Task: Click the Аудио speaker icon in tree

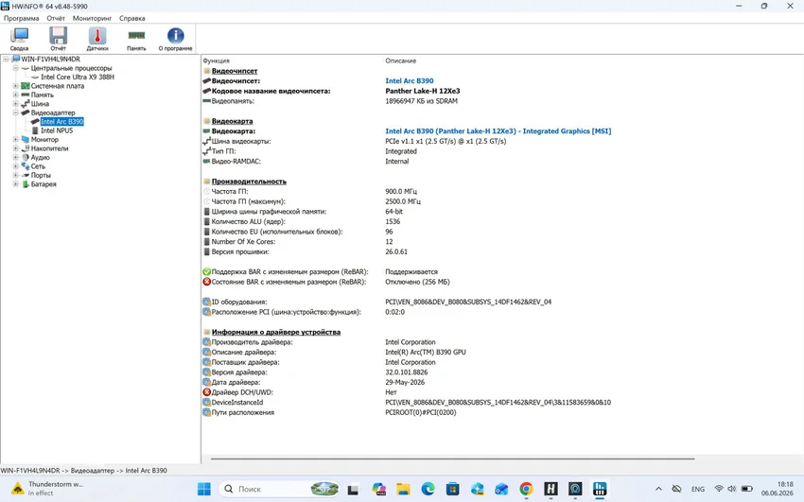Action: coord(26,157)
